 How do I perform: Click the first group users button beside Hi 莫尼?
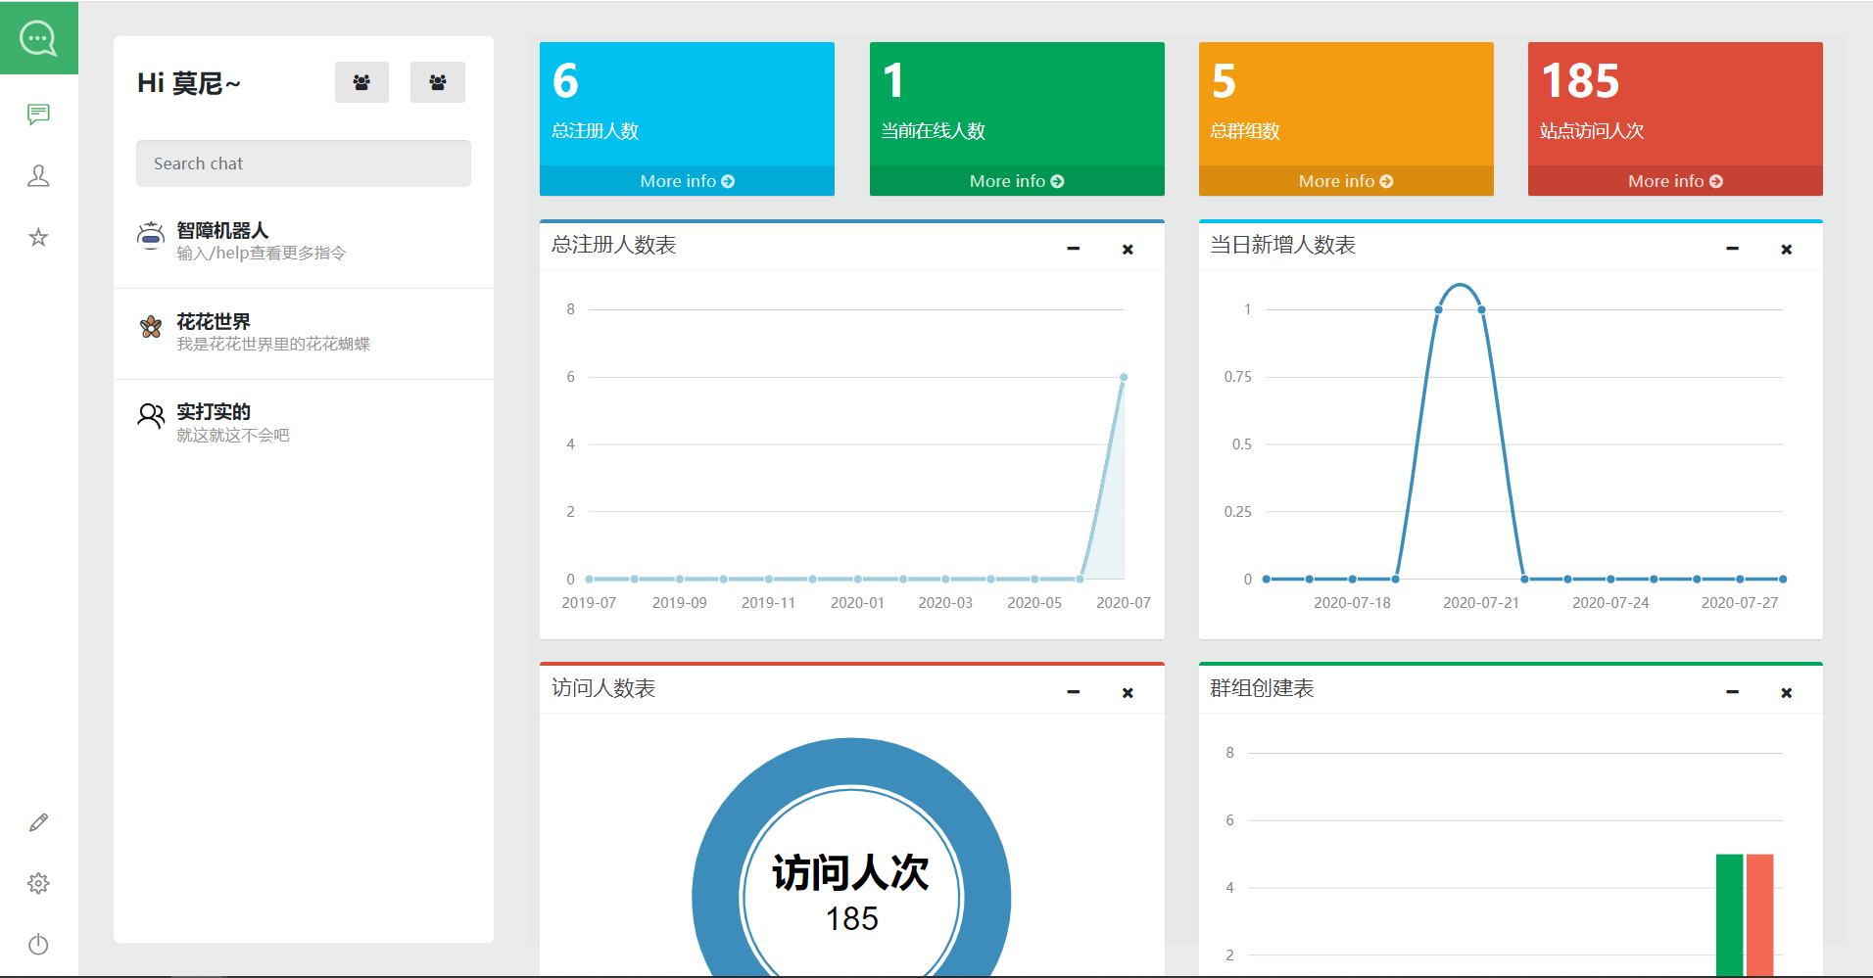[361, 82]
